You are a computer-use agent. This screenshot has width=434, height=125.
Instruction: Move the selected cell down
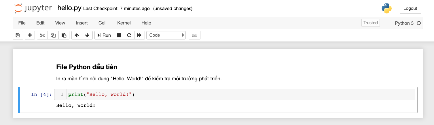tap(87, 35)
